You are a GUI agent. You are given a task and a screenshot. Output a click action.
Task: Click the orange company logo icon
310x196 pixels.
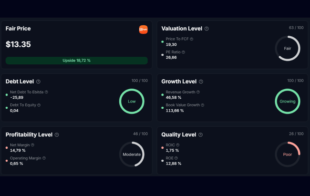(143, 30)
